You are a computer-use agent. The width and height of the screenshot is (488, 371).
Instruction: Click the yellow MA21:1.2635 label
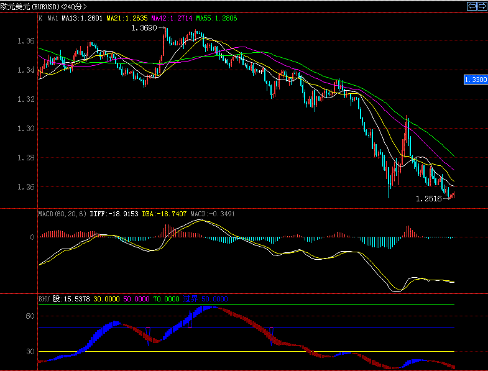click(x=127, y=18)
